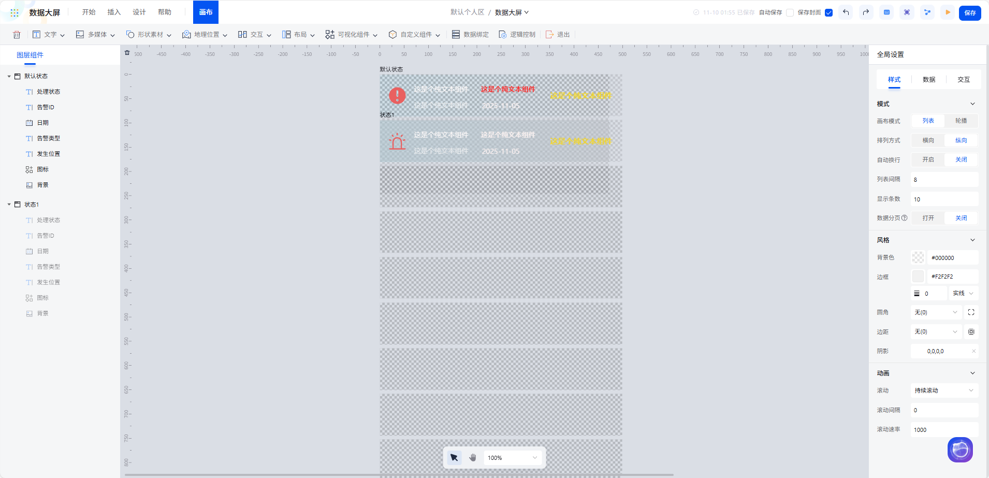Enable the 自动保存 checkbox

790,13
